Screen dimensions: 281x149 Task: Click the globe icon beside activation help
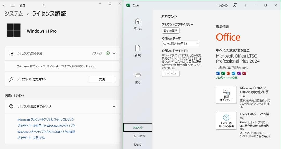11,107
